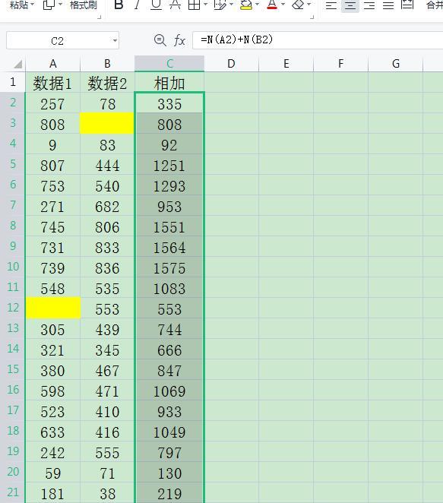Align text right
Image resolution: width=443 pixels, height=503 pixels.
369,5
